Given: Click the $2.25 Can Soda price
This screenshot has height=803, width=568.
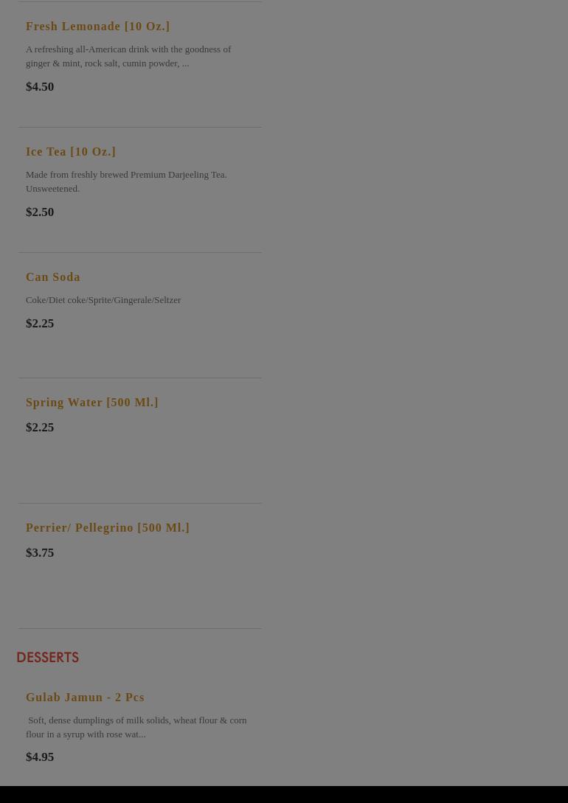Looking at the screenshot, I should [40, 323].
